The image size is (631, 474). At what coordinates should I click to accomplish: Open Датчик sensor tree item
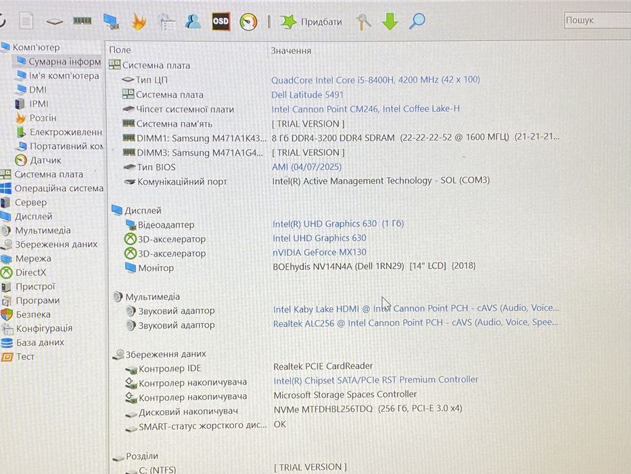pos(39,160)
